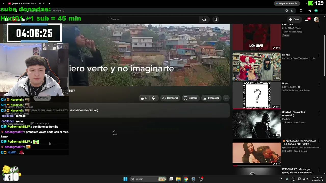The width and height of the screenshot is (326, 183).
Task: Click the YouTube search magnifier button
Action: pos(204,20)
